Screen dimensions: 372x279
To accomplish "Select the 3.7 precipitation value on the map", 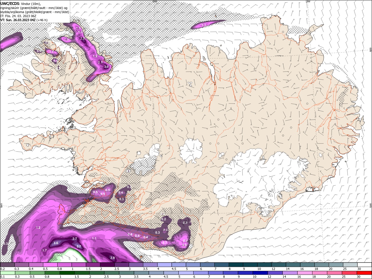I will pos(79,246).
